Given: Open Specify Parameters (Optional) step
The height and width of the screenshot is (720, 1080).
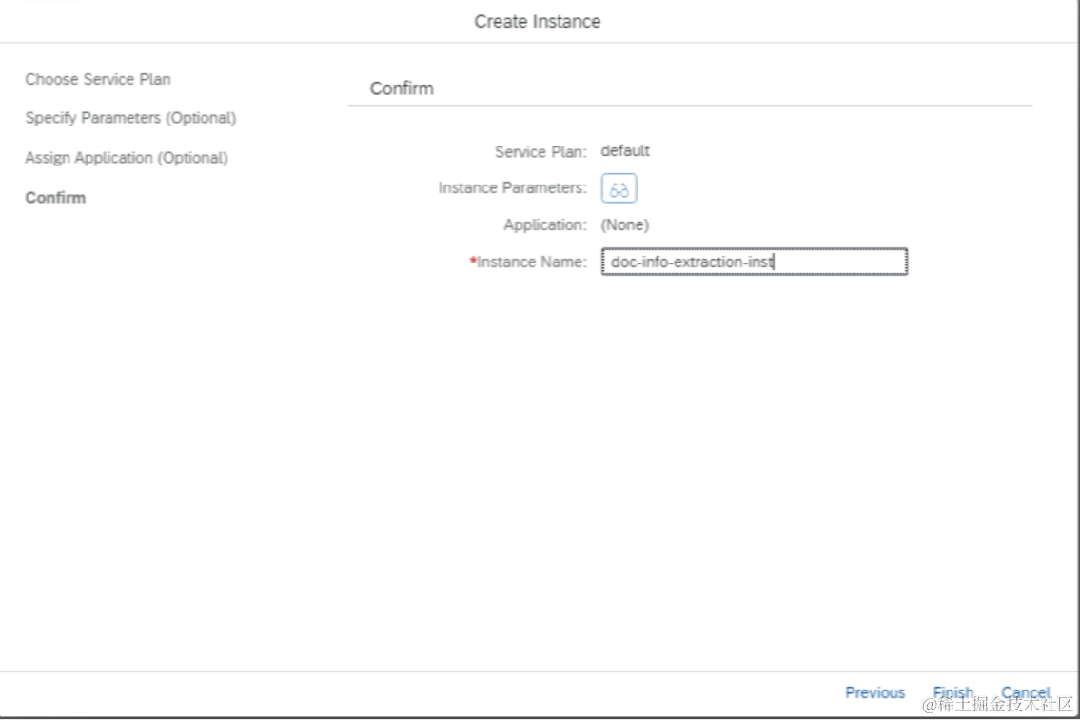Looking at the screenshot, I should point(130,118).
